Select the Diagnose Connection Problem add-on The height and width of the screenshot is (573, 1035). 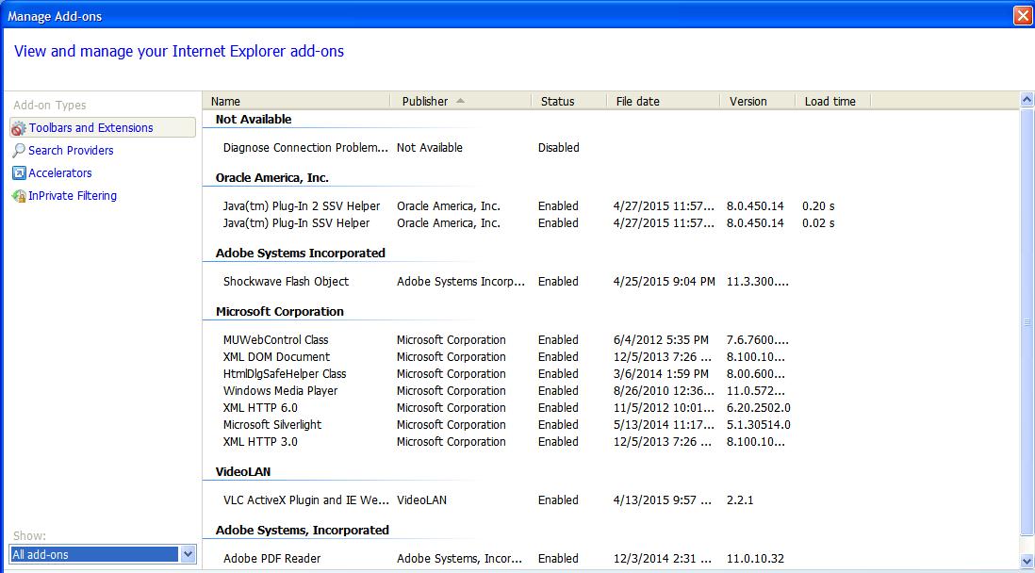[x=305, y=148]
